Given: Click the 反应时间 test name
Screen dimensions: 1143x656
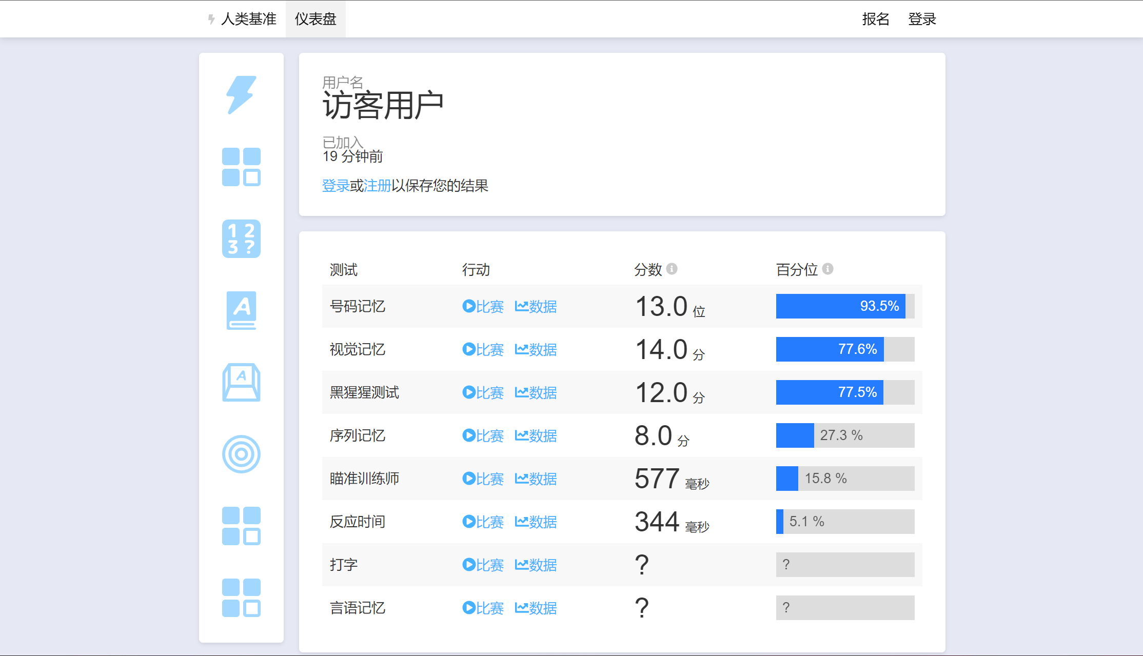Looking at the screenshot, I should 357,522.
